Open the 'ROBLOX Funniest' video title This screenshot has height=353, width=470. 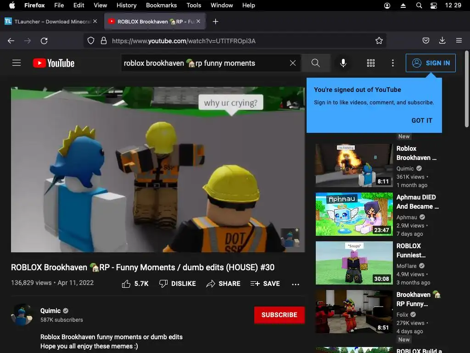click(x=411, y=251)
